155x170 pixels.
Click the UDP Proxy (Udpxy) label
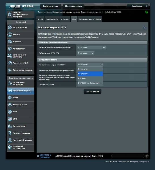(47, 84)
